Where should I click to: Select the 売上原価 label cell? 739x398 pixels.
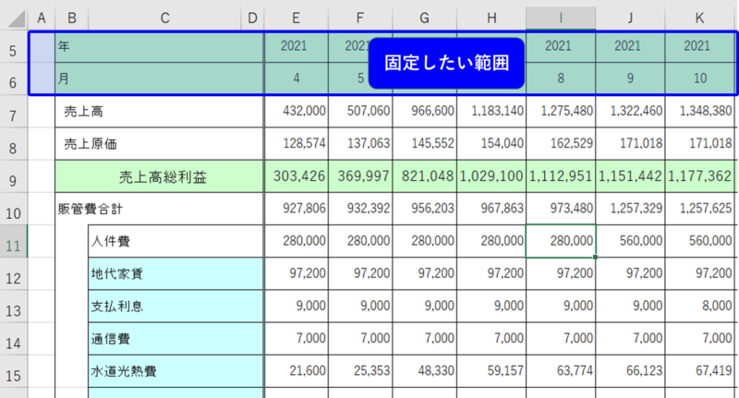(159, 144)
